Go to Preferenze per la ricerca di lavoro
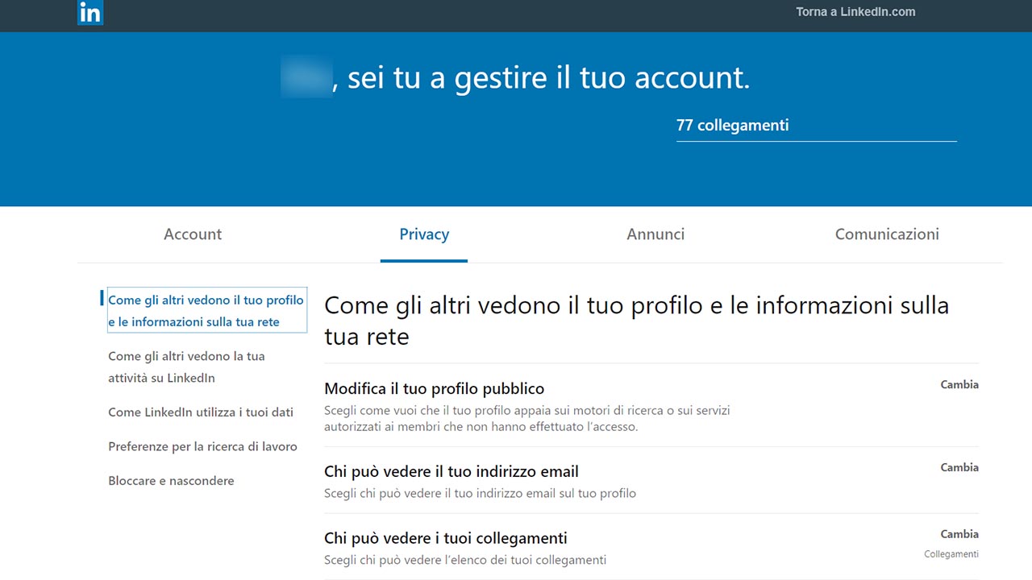1032x580 pixels. [202, 446]
